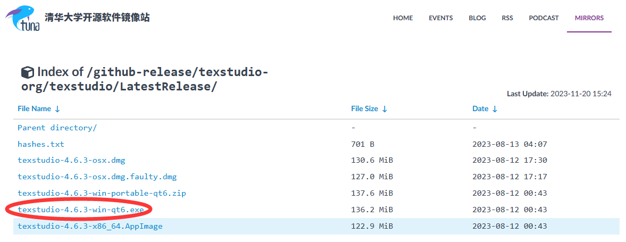The width and height of the screenshot is (626, 242).
Task: Click the box icon beside Index of
Action: [x=28, y=73]
